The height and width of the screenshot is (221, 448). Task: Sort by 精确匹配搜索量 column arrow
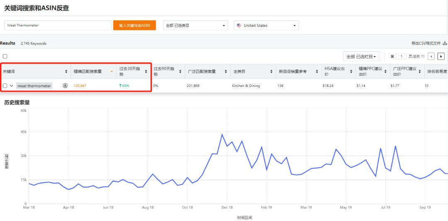click(111, 72)
